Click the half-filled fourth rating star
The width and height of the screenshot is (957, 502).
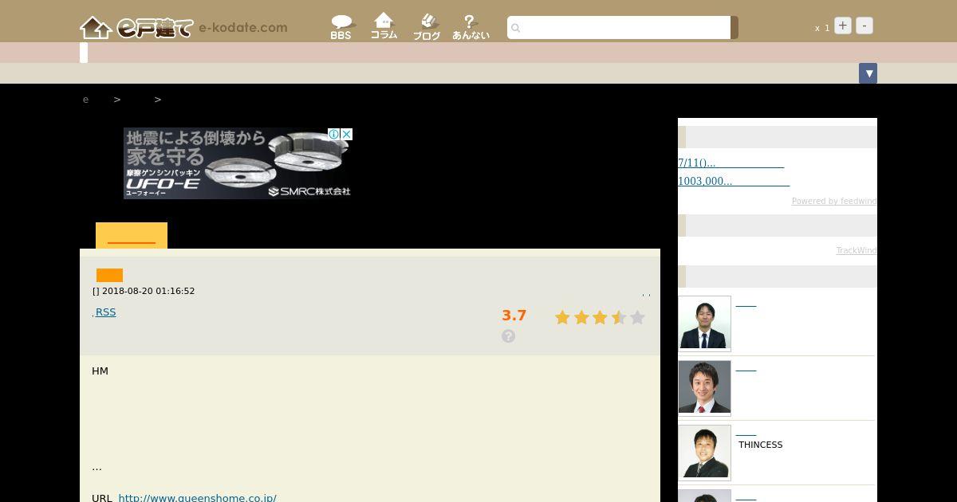pyautogui.click(x=619, y=318)
